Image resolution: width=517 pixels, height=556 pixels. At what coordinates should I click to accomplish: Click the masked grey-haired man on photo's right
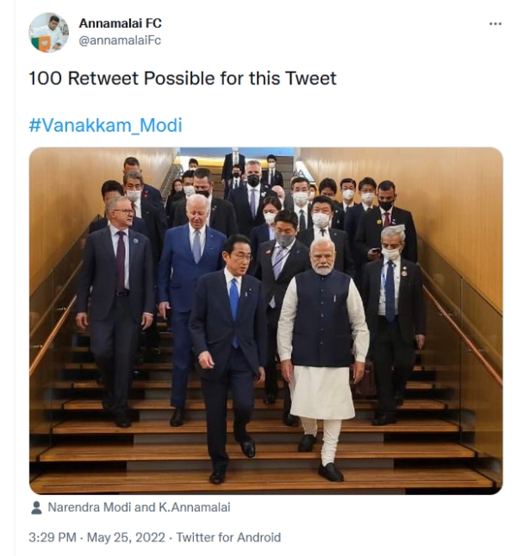click(391, 302)
